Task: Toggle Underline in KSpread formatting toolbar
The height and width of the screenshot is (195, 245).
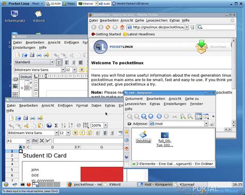Action: point(89,133)
